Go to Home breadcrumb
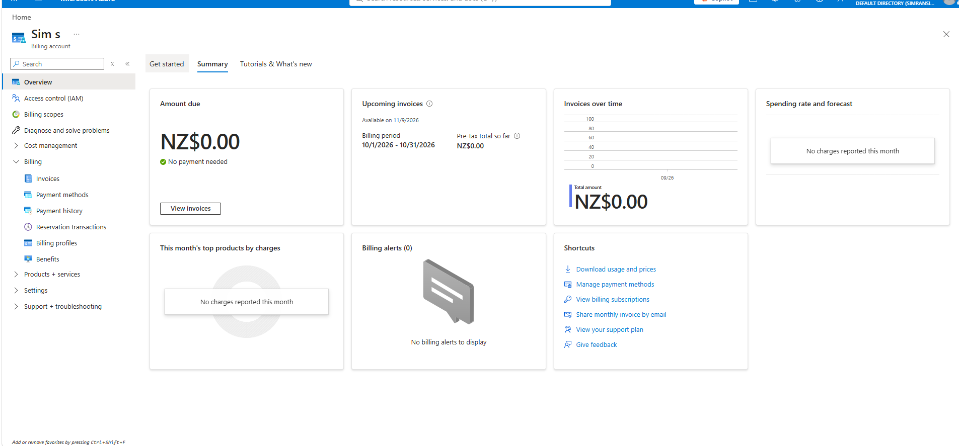Viewport: 959px width, 446px height. click(22, 17)
